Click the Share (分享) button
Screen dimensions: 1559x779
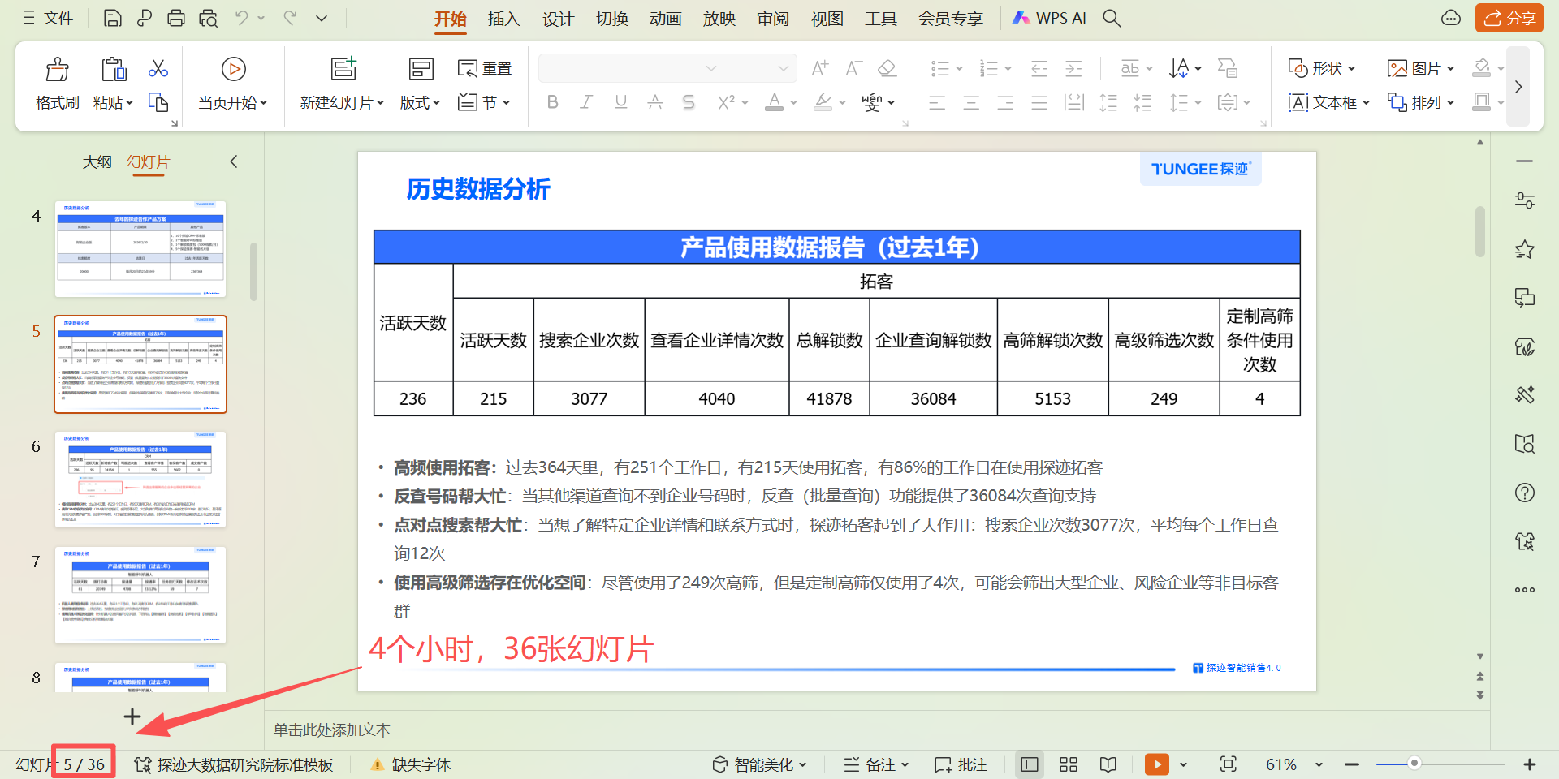(x=1509, y=18)
